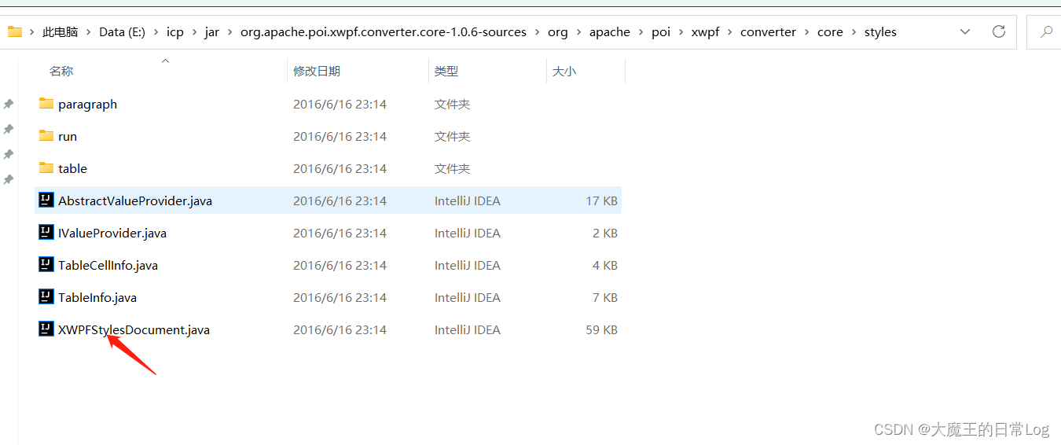Image resolution: width=1061 pixels, height=445 pixels.
Task: Sort by 名称 column header
Action: click(x=61, y=71)
